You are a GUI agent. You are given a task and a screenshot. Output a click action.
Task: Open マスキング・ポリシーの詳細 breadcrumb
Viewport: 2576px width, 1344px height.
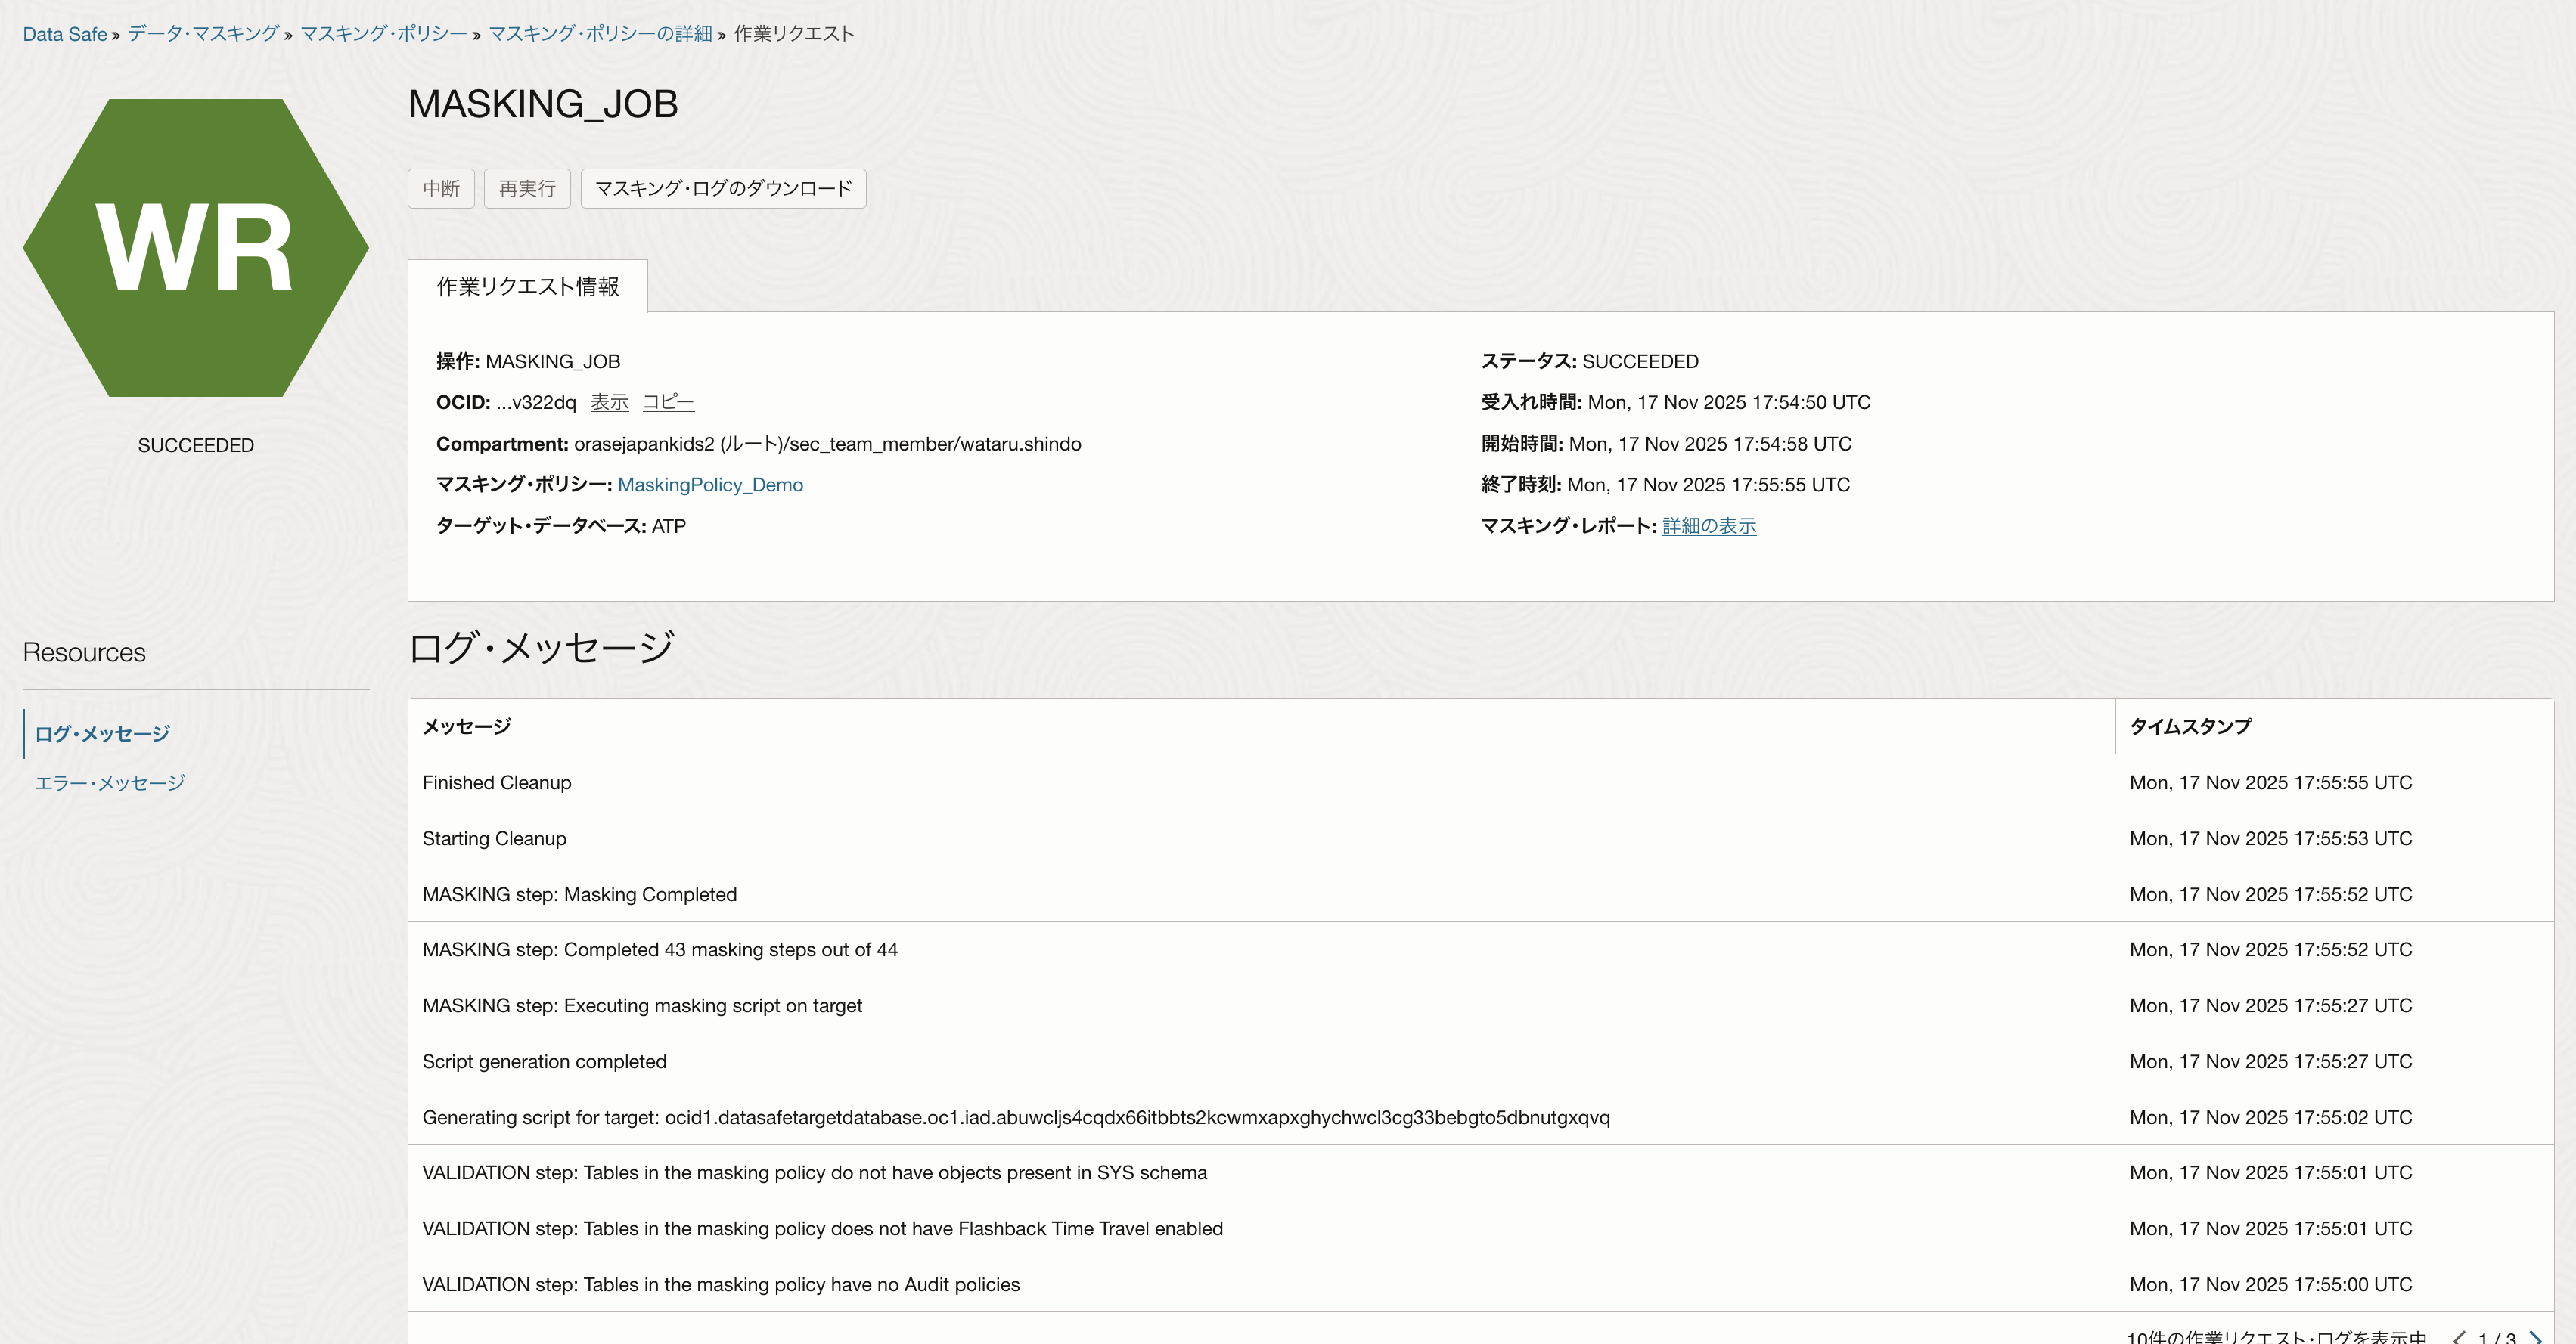click(x=600, y=34)
